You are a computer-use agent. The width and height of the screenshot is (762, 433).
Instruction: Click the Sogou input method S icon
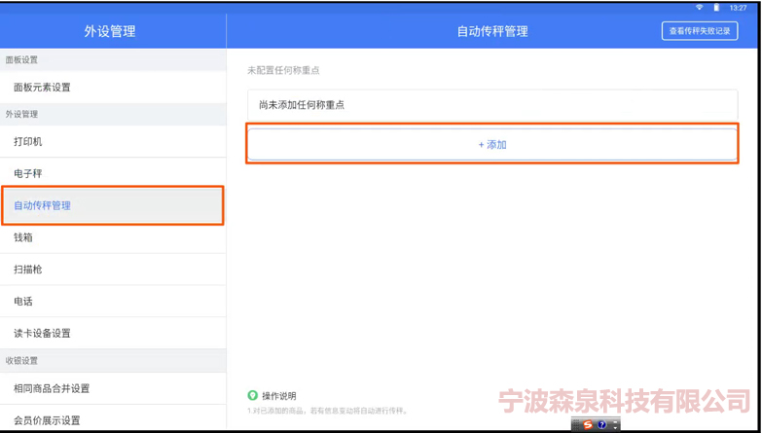pos(588,425)
